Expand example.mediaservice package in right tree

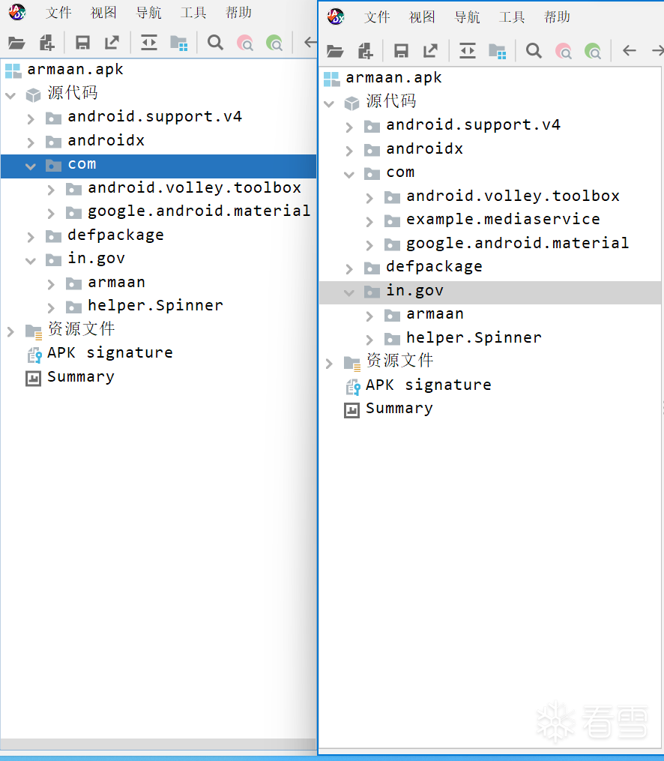click(369, 220)
